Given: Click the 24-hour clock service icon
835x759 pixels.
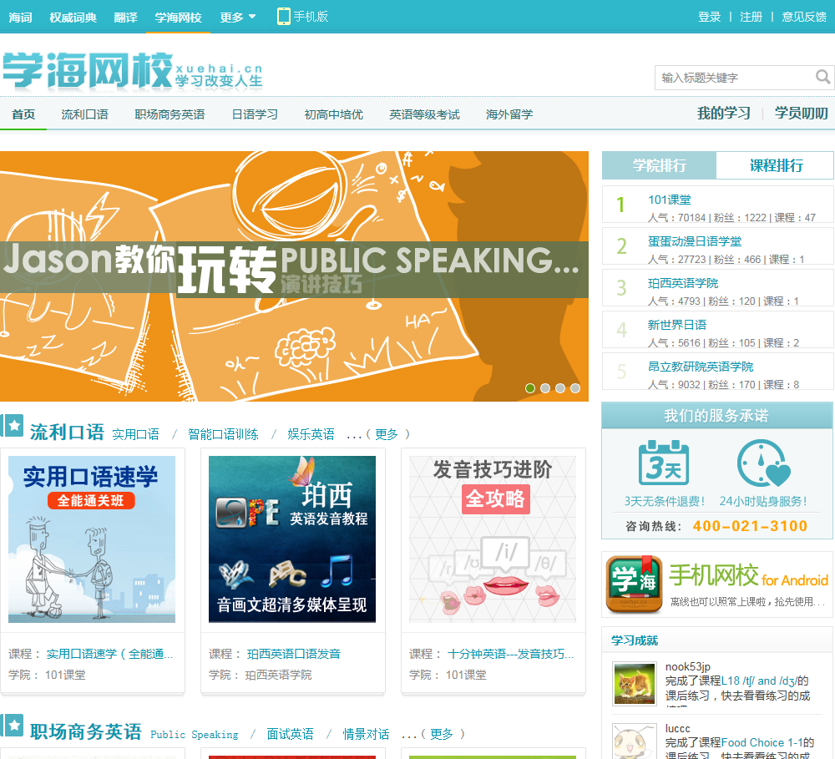Looking at the screenshot, I should coord(763,463).
